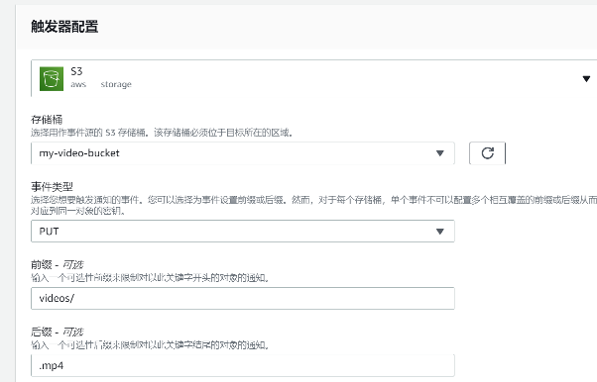
Task: Click the event type description help text
Action: pyautogui.click(x=313, y=205)
